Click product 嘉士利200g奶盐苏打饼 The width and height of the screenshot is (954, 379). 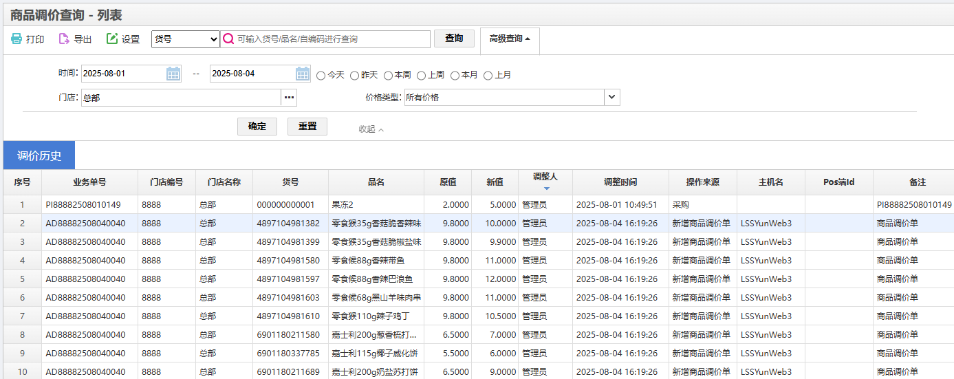tap(375, 372)
